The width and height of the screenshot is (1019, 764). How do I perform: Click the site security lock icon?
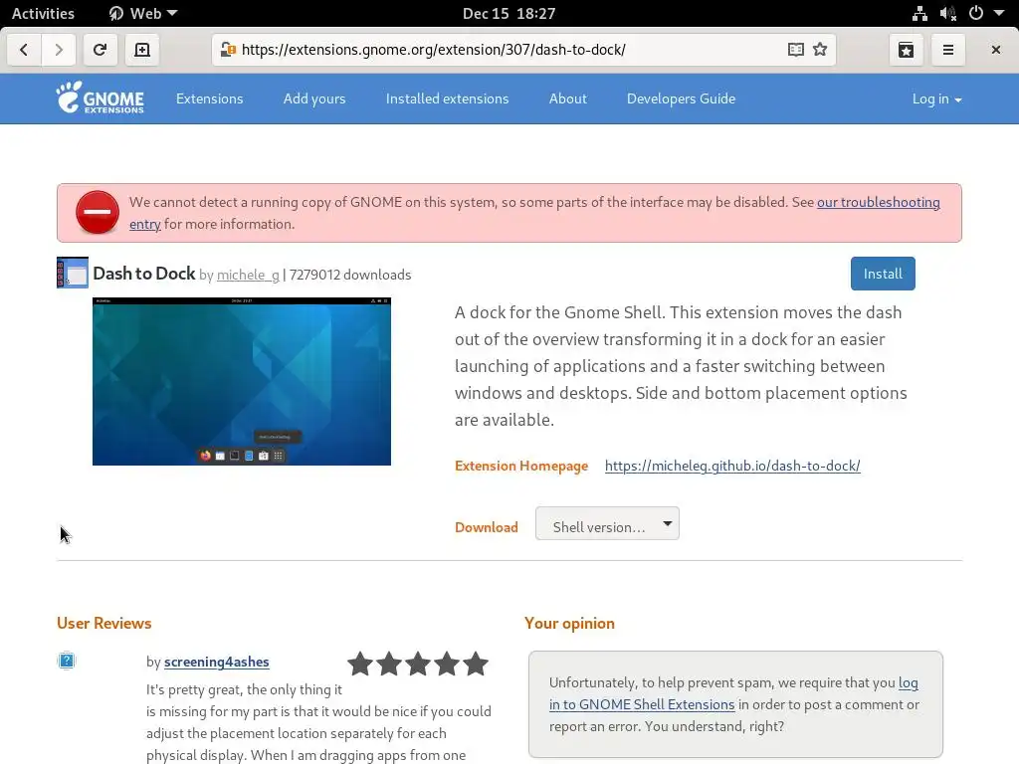[x=228, y=50]
